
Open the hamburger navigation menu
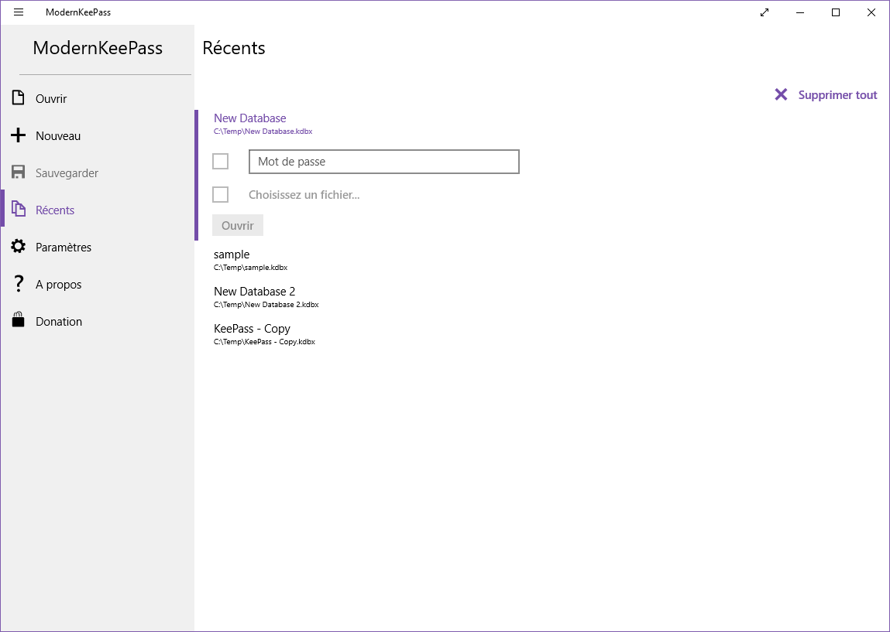19,12
